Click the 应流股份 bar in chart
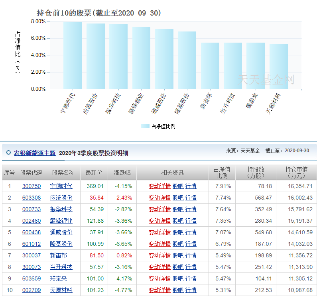 coord(96,56)
